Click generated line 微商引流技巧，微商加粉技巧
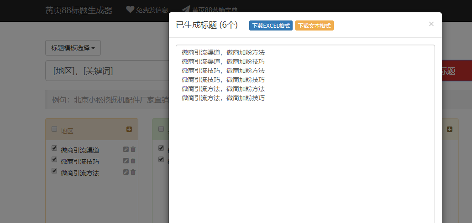Image resolution: width=472 pixels, height=223 pixels. [223, 80]
